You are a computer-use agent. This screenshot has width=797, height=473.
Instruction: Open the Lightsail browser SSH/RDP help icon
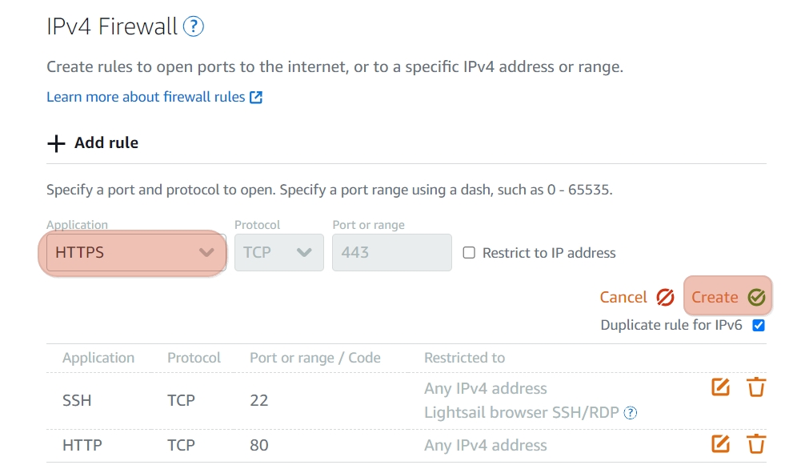click(x=631, y=412)
